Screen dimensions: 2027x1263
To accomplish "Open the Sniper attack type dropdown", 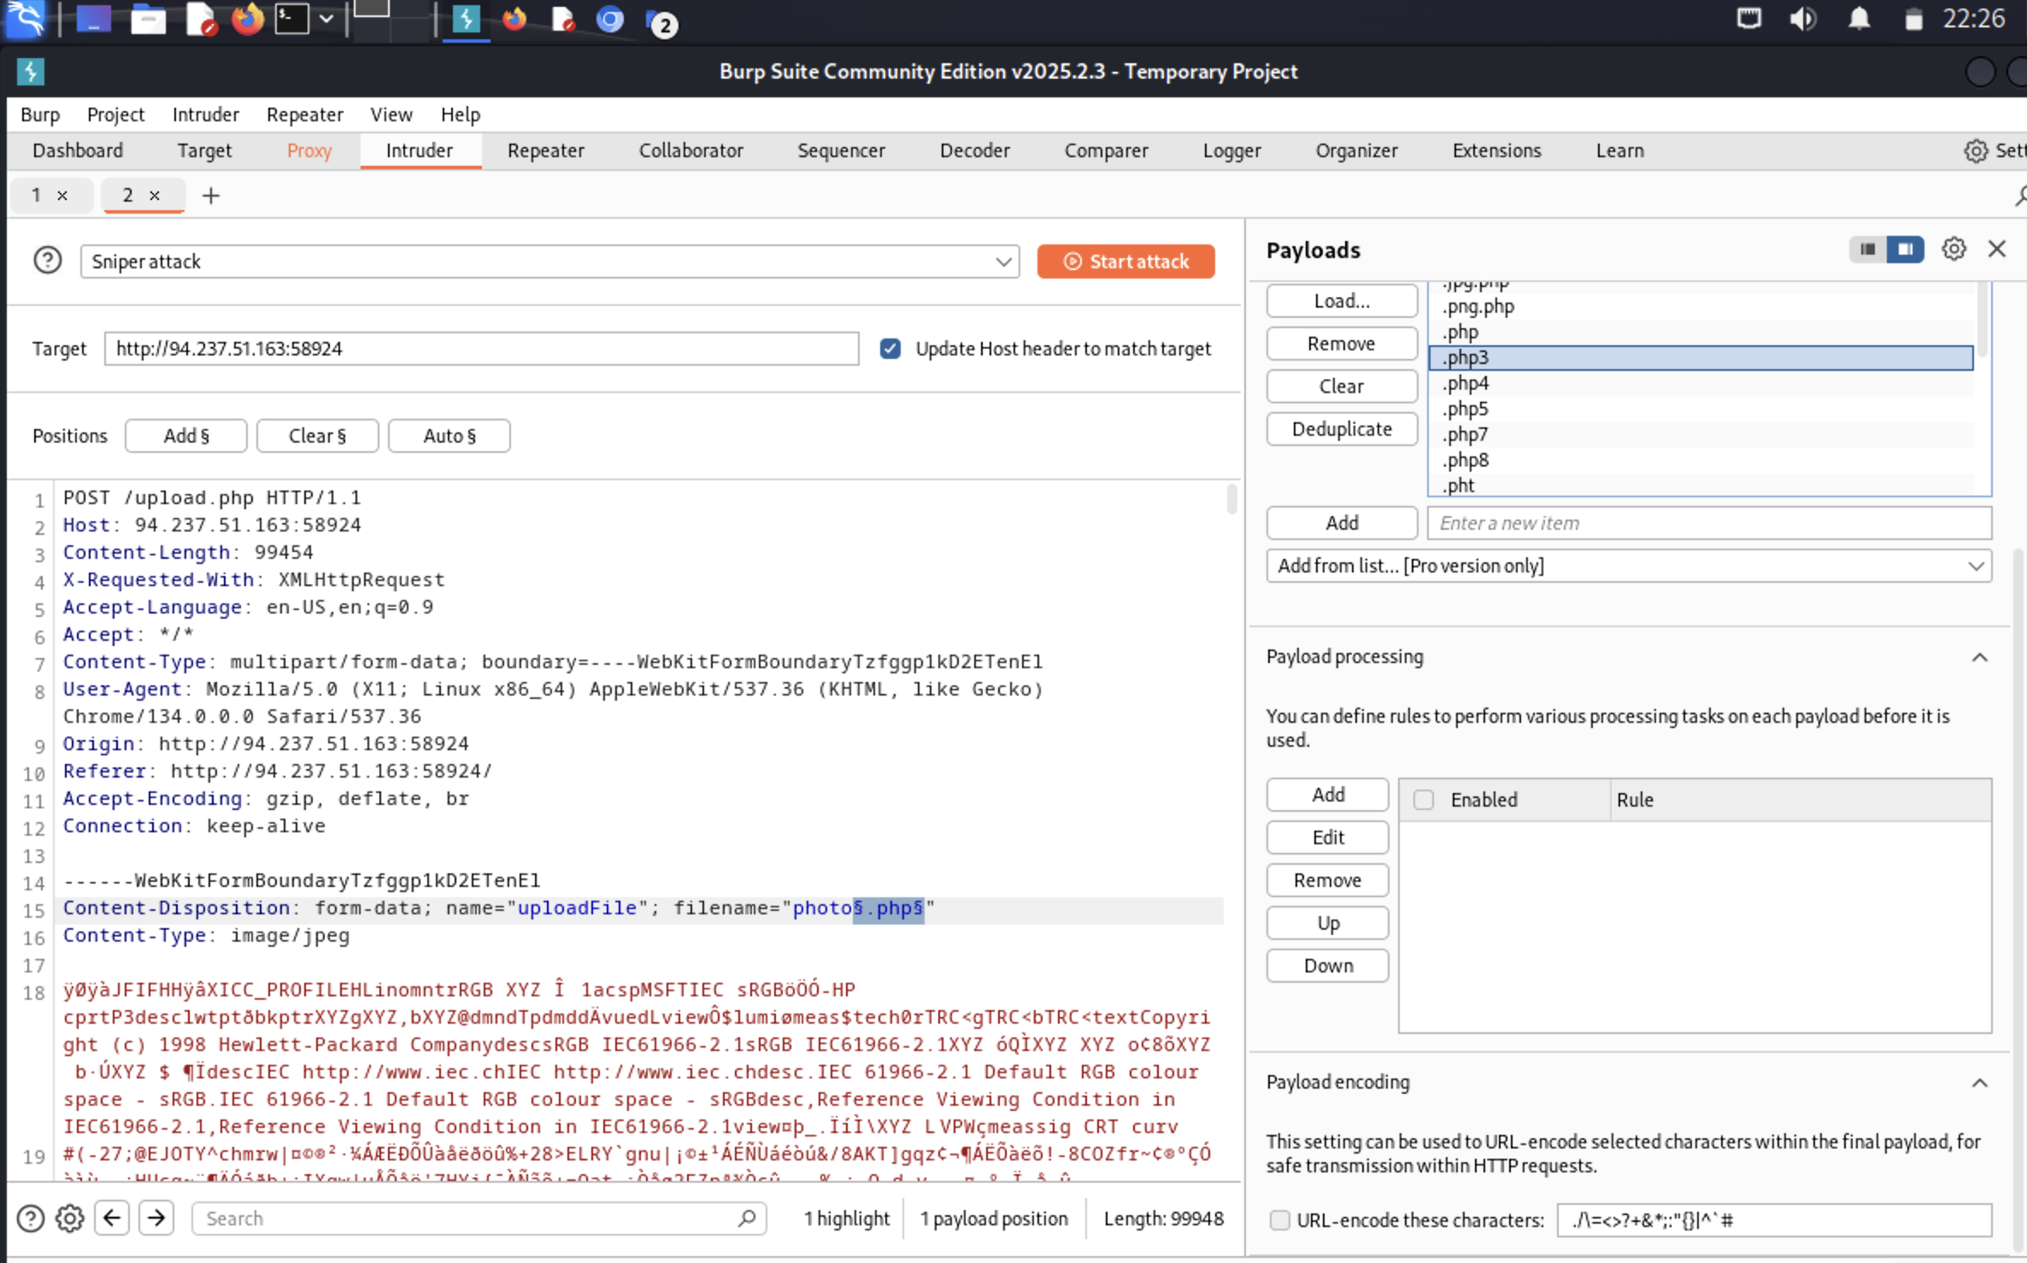I will tap(549, 261).
